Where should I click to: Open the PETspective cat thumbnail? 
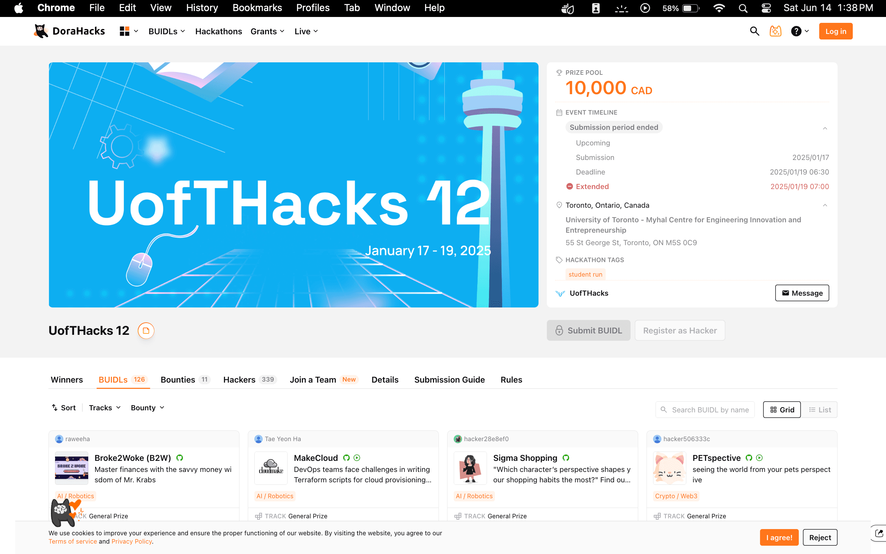click(x=670, y=468)
